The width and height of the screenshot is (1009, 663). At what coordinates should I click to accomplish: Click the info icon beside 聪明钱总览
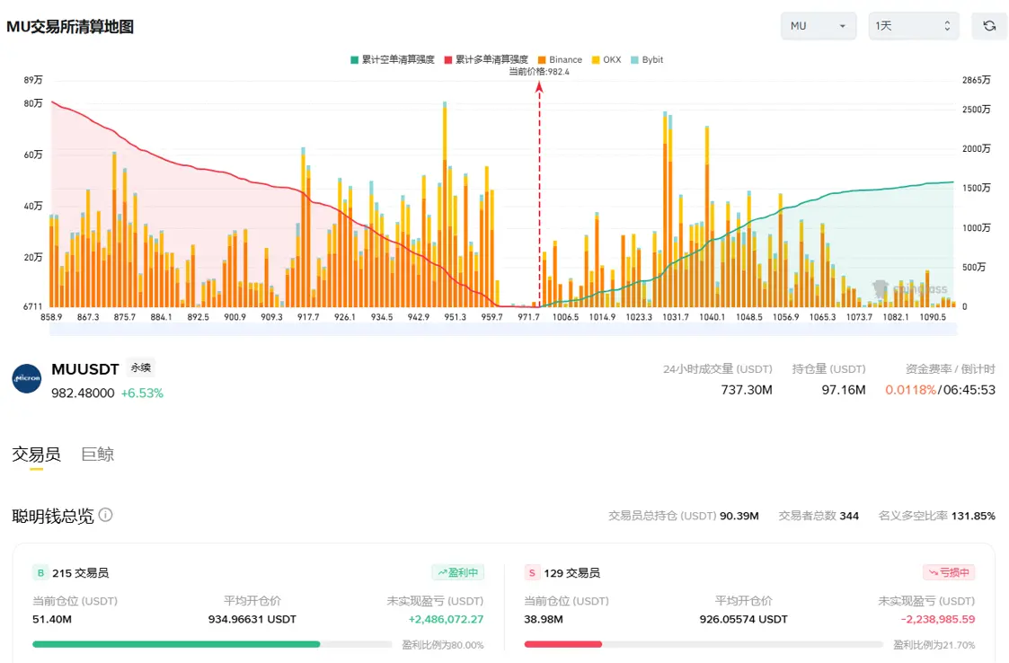pos(105,515)
